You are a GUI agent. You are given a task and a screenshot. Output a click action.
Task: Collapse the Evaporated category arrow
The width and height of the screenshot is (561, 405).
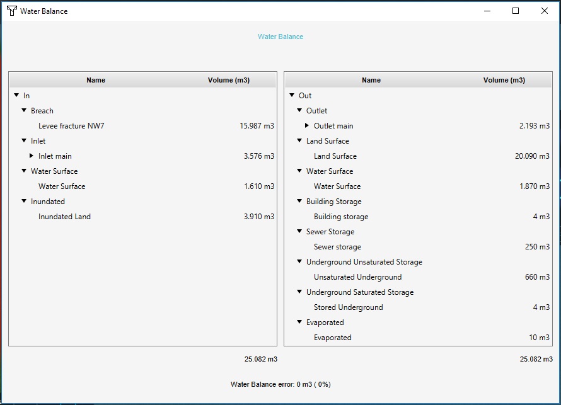(x=299, y=322)
